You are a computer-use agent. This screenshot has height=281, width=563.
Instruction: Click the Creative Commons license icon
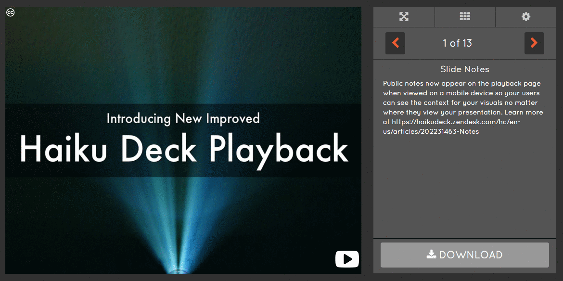click(11, 13)
